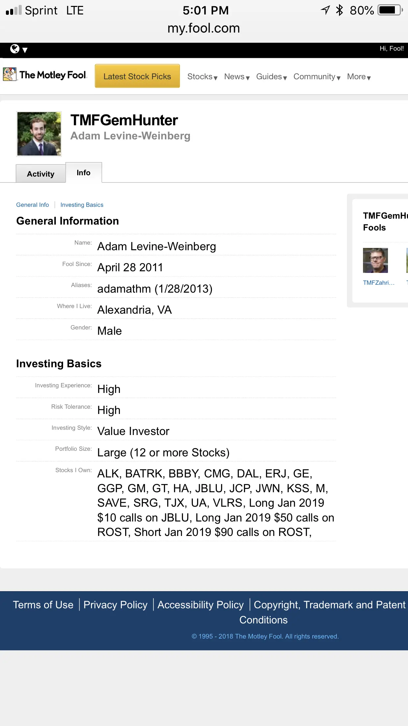Open the Privacy Policy footer link
Image resolution: width=408 pixels, height=726 pixels.
point(115,605)
